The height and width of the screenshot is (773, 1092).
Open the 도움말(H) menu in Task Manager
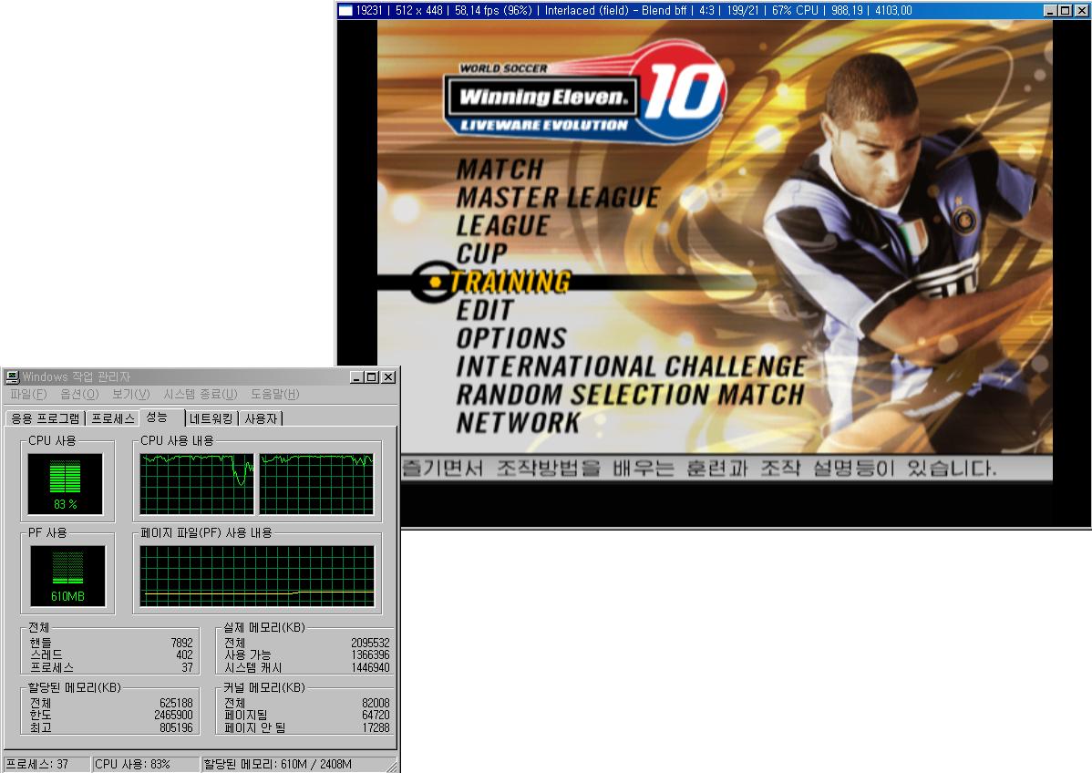[275, 394]
